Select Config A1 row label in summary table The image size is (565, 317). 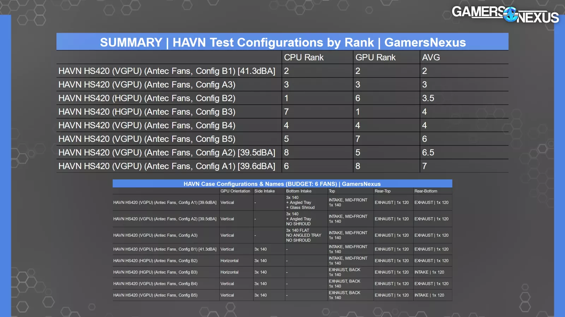pos(167,166)
